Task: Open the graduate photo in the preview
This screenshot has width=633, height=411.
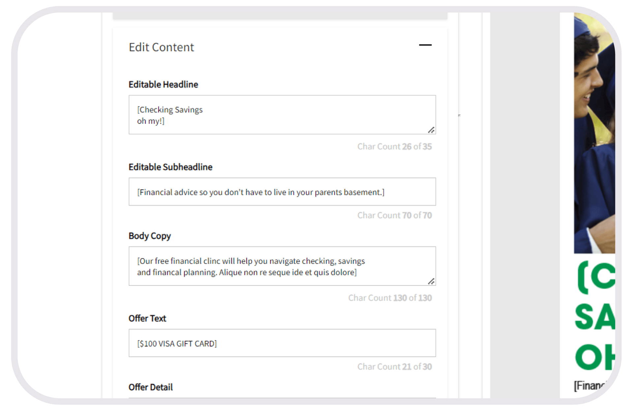Action: pos(594,132)
